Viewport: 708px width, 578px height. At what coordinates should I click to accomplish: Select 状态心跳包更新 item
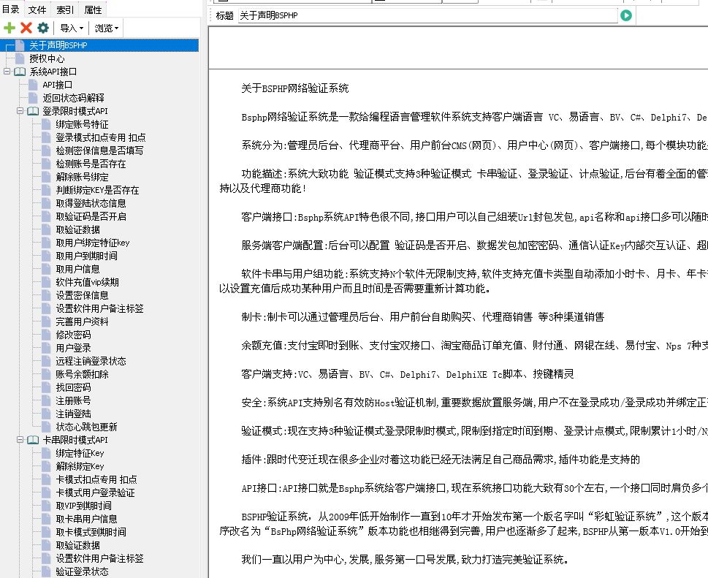(87, 427)
